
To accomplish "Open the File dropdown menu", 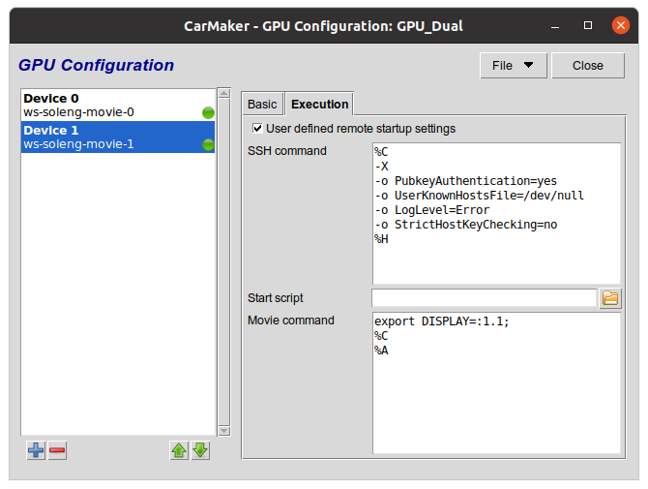I will (x=513, y=66).
